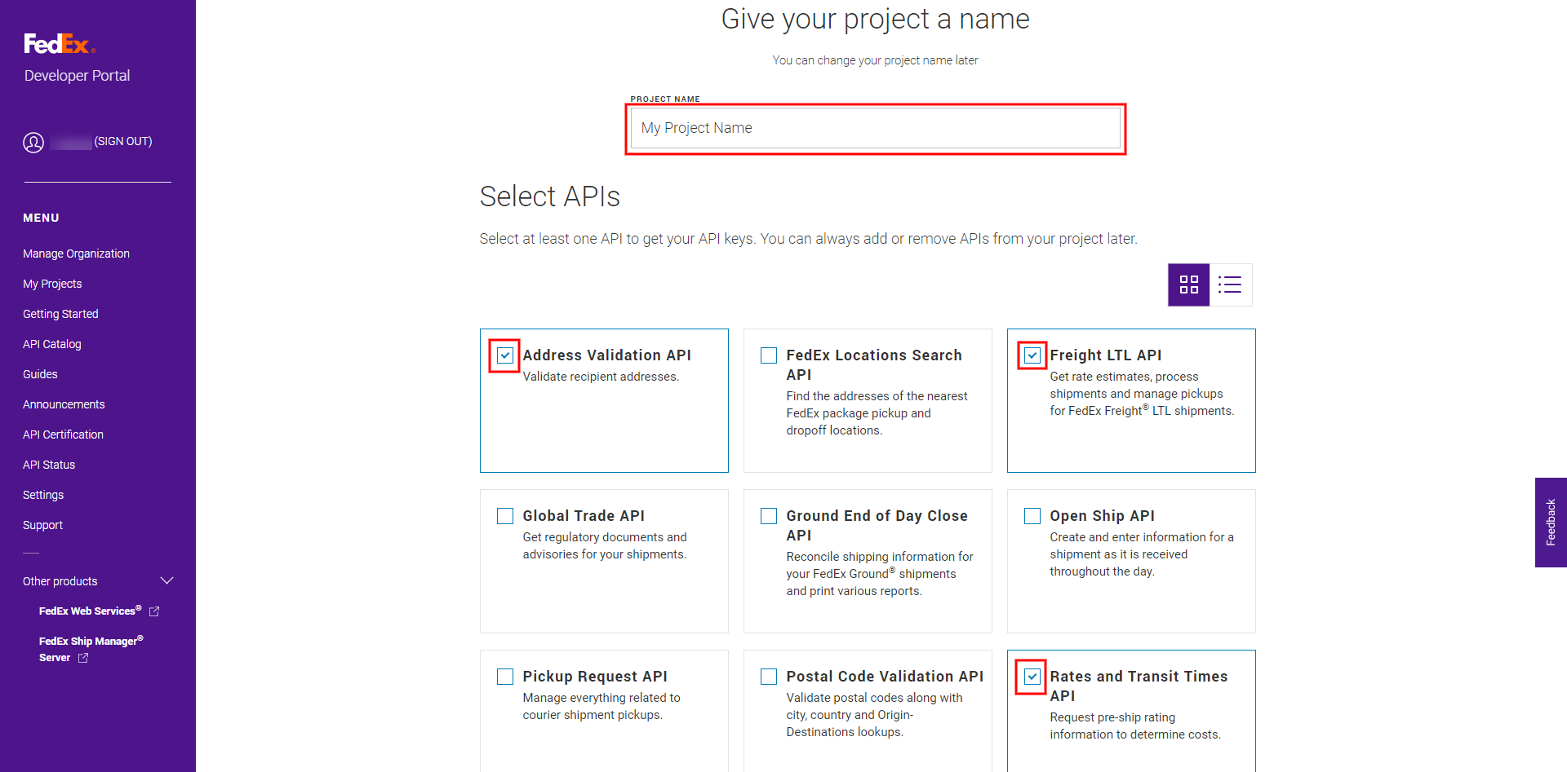Collapse the Other products section
This screenshot has height=772, width=1567.
click(x=167, y=581)
